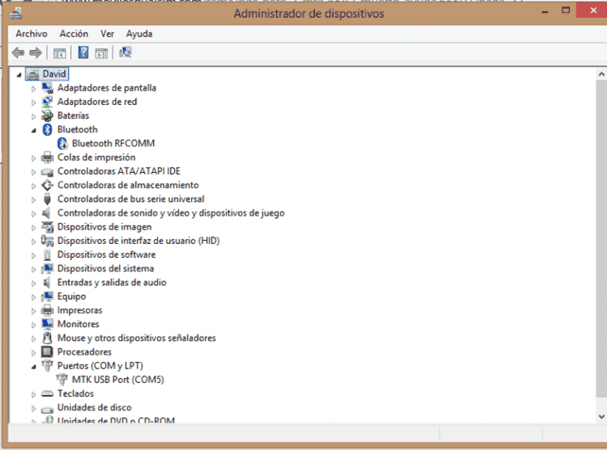Click the Device Manager title bar icon
This screenshot has height=450, width=607.
point(16,14)
